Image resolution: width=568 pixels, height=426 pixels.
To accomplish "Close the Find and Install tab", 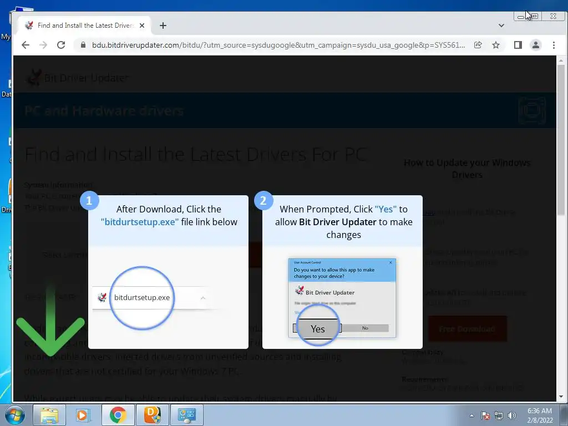I will 142,26.
